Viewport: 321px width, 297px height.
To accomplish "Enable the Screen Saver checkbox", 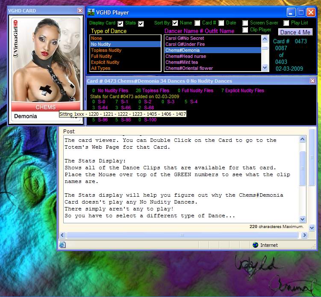I will (x=245, y=23).
